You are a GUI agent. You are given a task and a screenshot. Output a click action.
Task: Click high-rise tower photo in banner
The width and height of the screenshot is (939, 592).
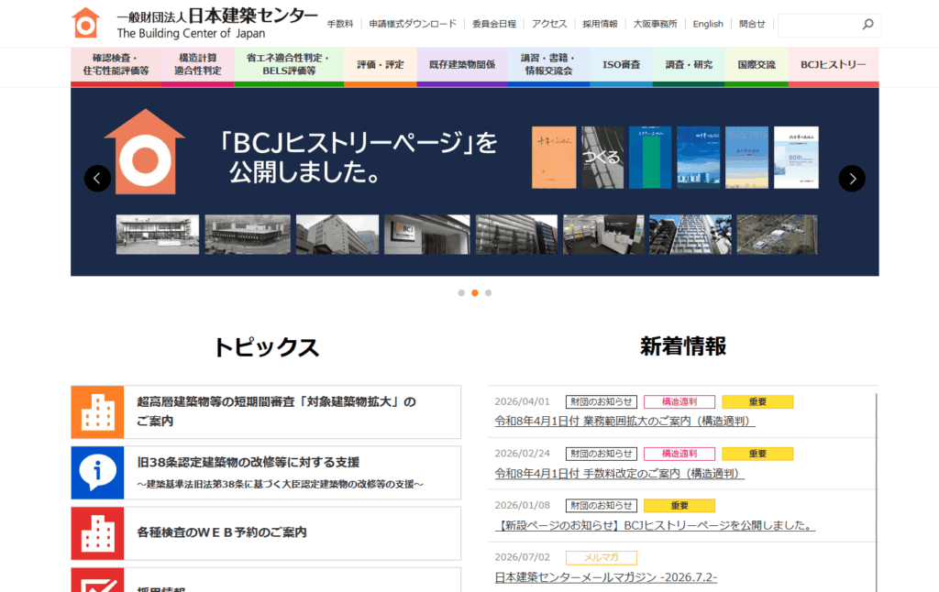(x=690, y=235)
